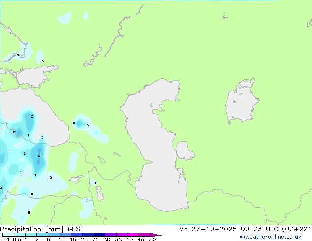This screenshot has width=312, height=241.
Task: Click the legend tick label "25"
Action: 95,239
